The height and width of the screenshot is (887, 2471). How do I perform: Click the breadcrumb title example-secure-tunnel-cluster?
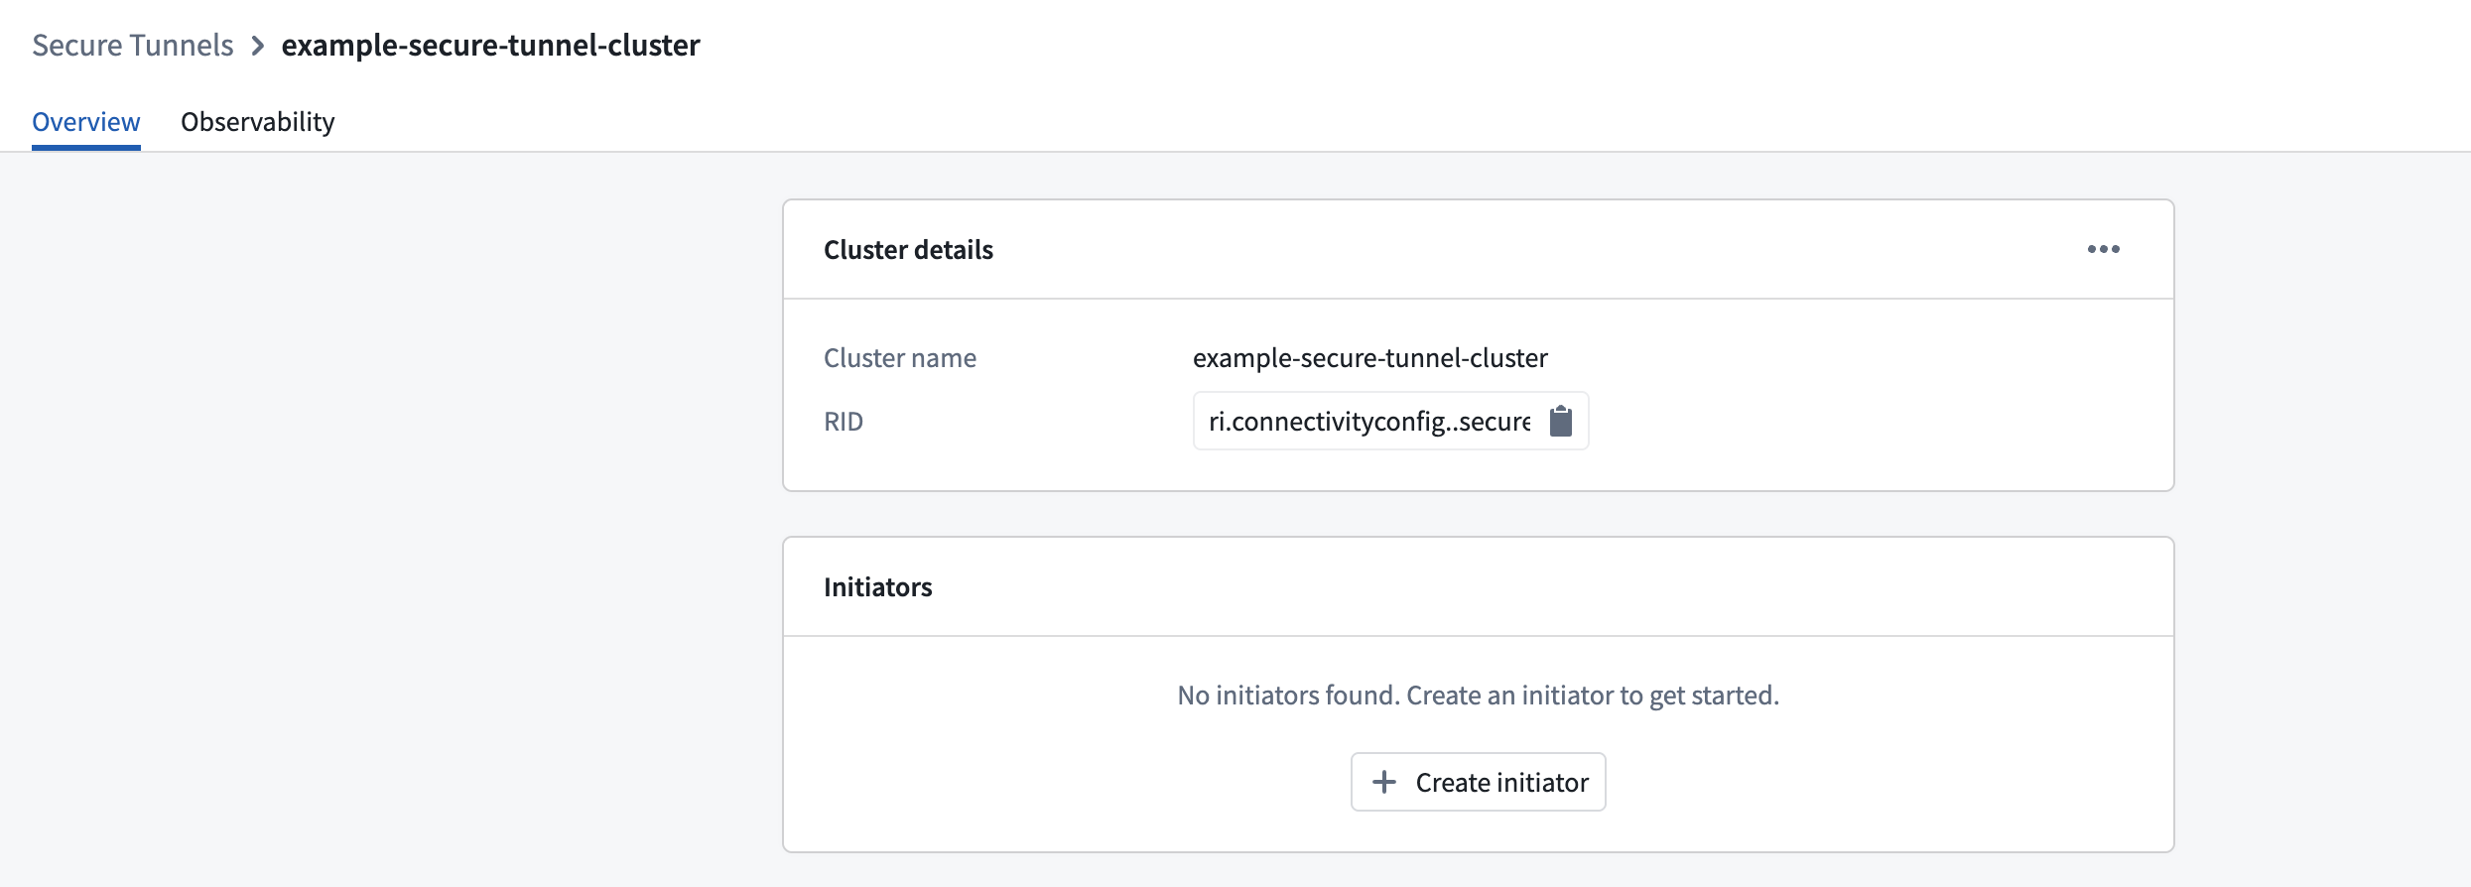tap(491, 46)
